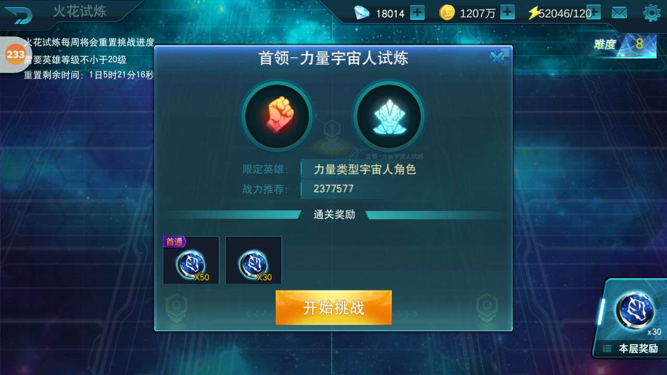Tap the lightning energy icon
The width and height of the screenshot is (667, 375).
pyautogui.click(x=533, y=13)
